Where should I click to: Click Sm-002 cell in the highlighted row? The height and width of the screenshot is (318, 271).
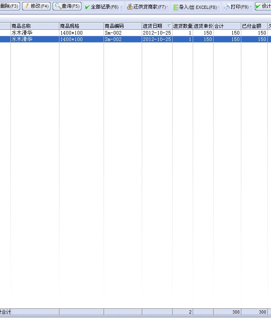(x=122, y=39)
